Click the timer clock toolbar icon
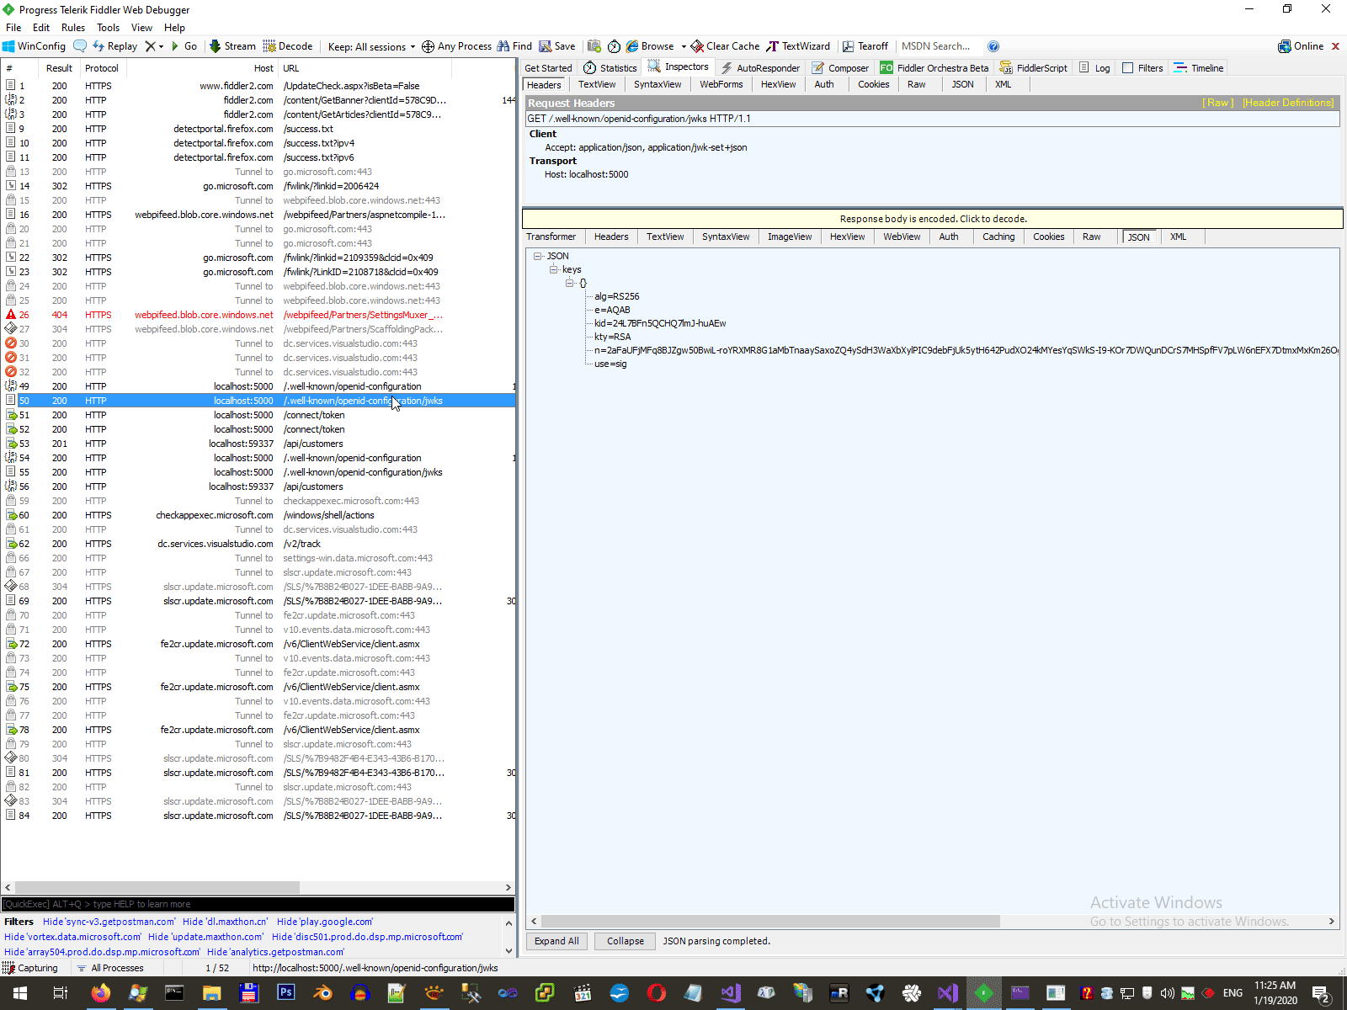The height and width of the screenshot is (1010, 1347). (x=615, y=46)
